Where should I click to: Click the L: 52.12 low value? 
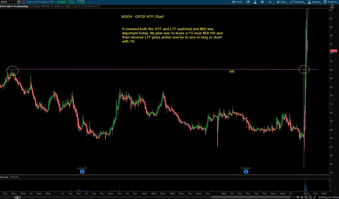coord(76,6)
